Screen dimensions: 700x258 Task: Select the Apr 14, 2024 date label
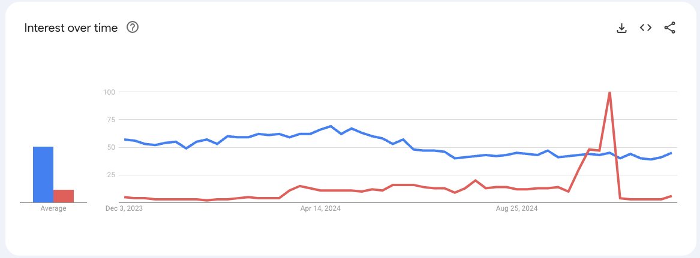click(320, 209)
